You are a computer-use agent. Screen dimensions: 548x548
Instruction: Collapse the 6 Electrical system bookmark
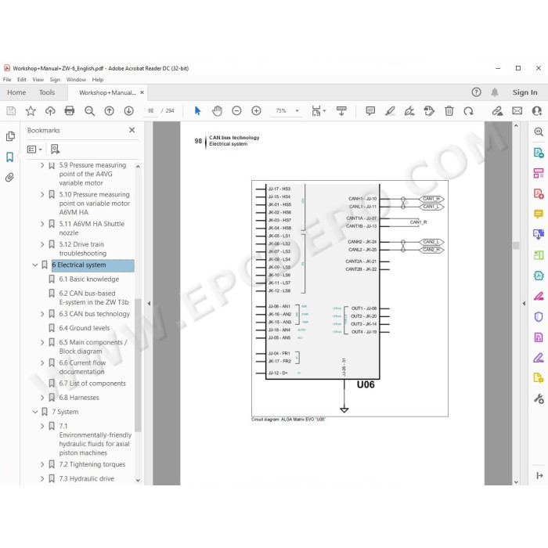click(x=35, y=265)
